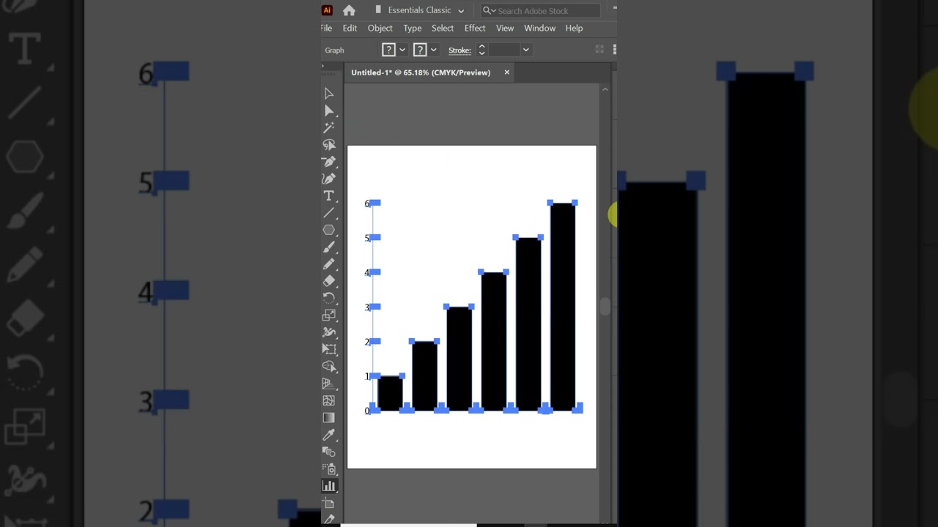The image size is (938, 527).
Task: Select the Free Transform tool
Action: 329,350
